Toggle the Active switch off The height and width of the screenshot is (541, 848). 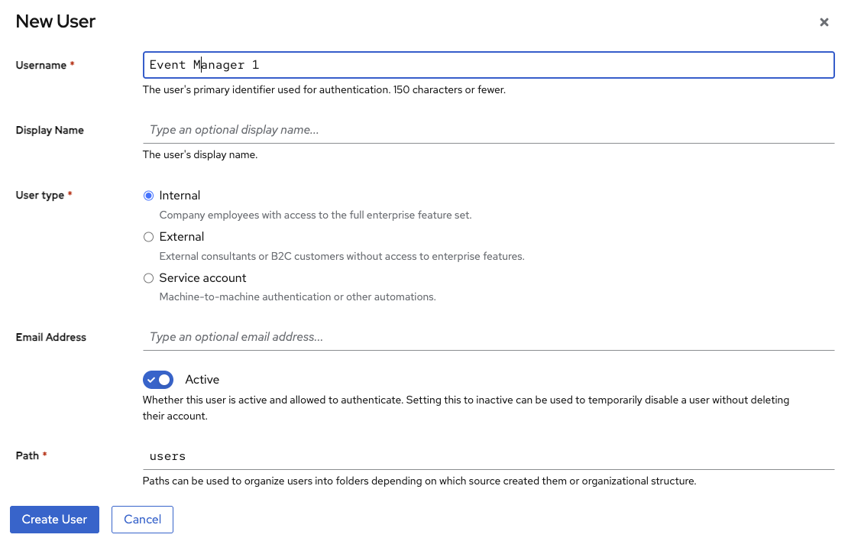[x=158, y=380]
